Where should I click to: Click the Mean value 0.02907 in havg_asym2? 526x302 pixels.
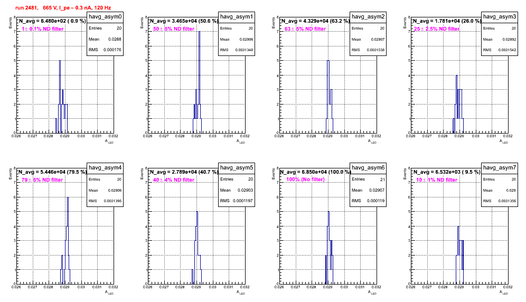tap(378, 39)
